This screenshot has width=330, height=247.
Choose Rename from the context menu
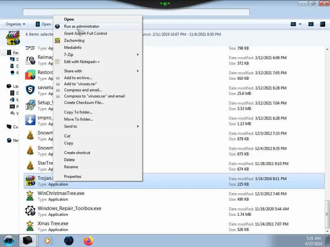coord(71,167)
